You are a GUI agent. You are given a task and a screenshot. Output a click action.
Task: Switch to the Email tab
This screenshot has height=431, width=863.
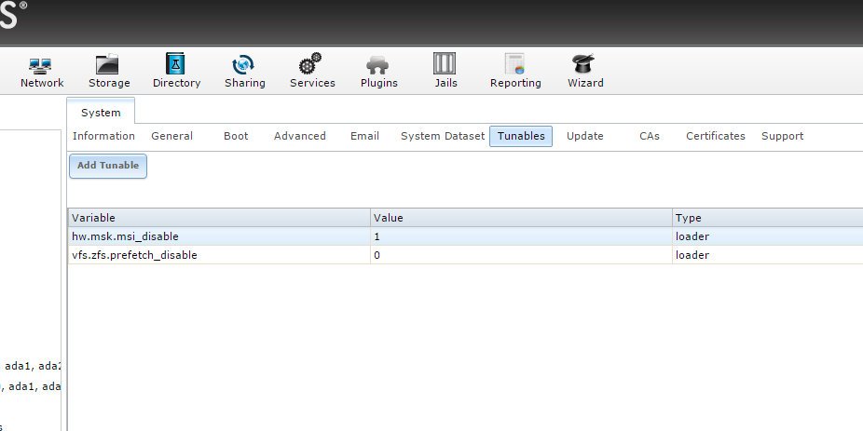click(364, 136)
